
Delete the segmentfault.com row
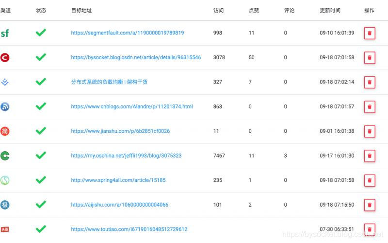click(370, 33)
